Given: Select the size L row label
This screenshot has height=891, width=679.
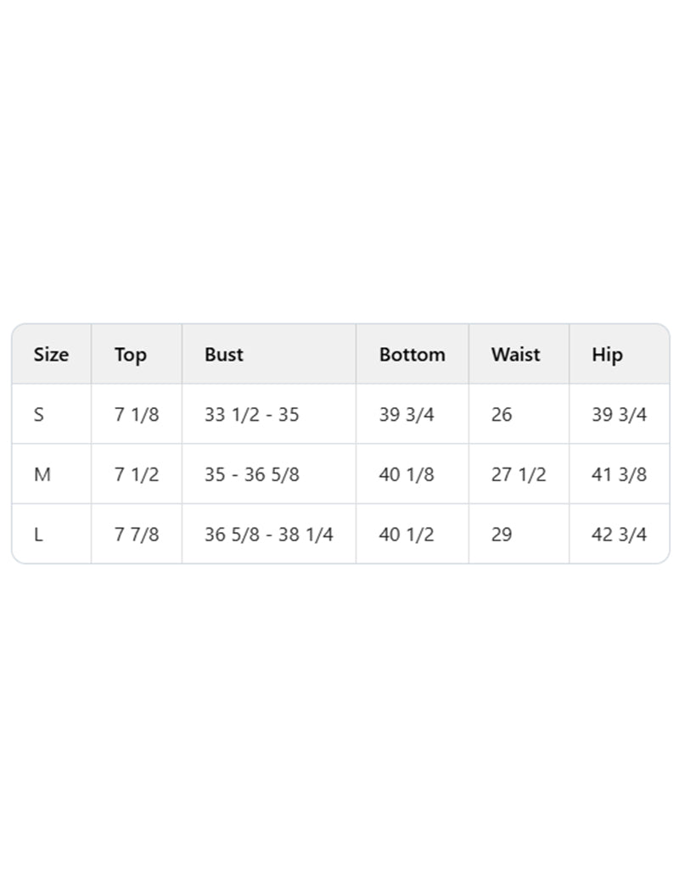Looking at the screenshot, I should coord(38,535).
